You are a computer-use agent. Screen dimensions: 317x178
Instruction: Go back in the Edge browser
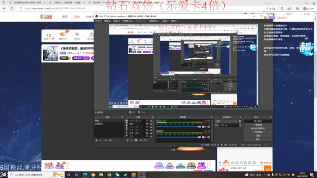point(4,8)
